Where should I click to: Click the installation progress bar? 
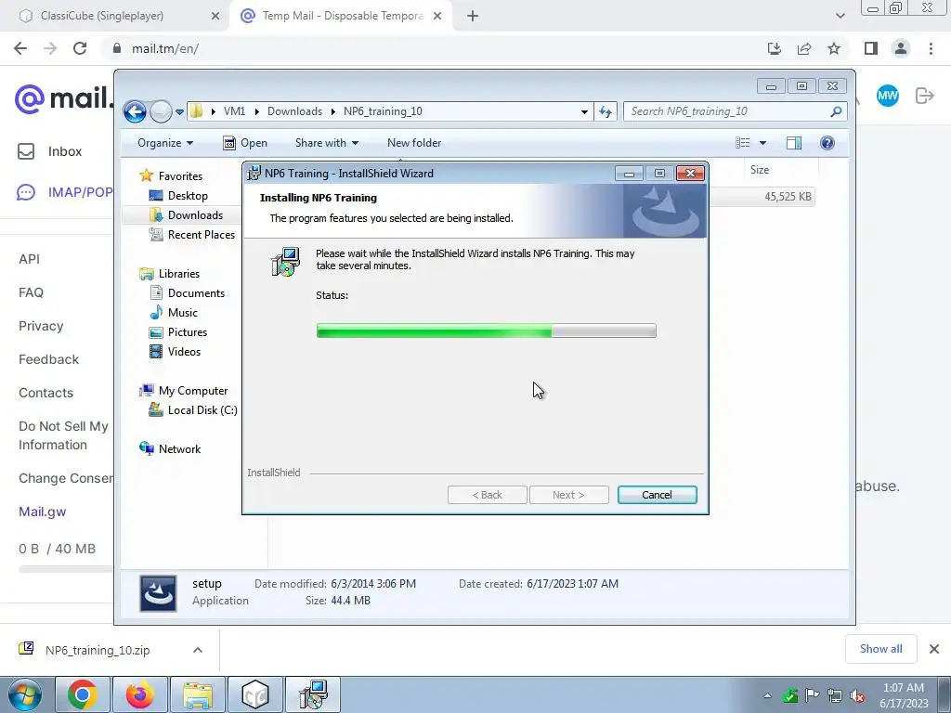486,331
